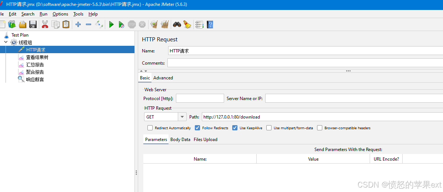
Task: Click the 响应断言 magnifier icon
Action: click(x=21, y=79)
